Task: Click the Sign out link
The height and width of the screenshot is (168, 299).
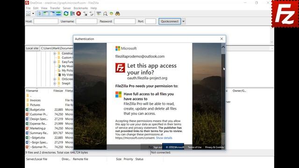Action: pyautogui.click(x=157, y=147)
